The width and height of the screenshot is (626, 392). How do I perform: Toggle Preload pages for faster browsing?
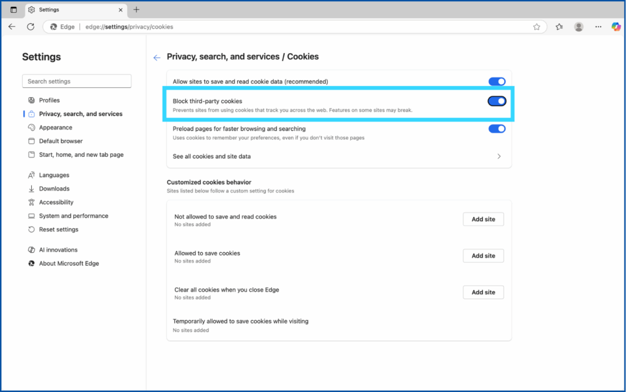click(x=497, y=129)
